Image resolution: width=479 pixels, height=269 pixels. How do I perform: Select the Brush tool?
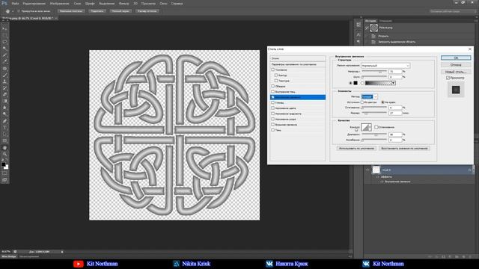[x=4, y=75]
